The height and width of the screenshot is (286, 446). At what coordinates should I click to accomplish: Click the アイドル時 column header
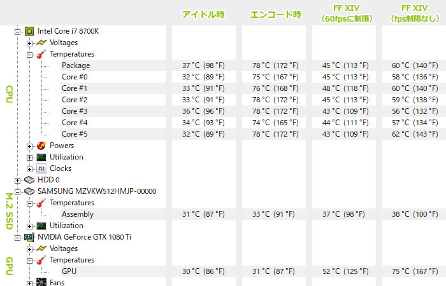(203, 15)
